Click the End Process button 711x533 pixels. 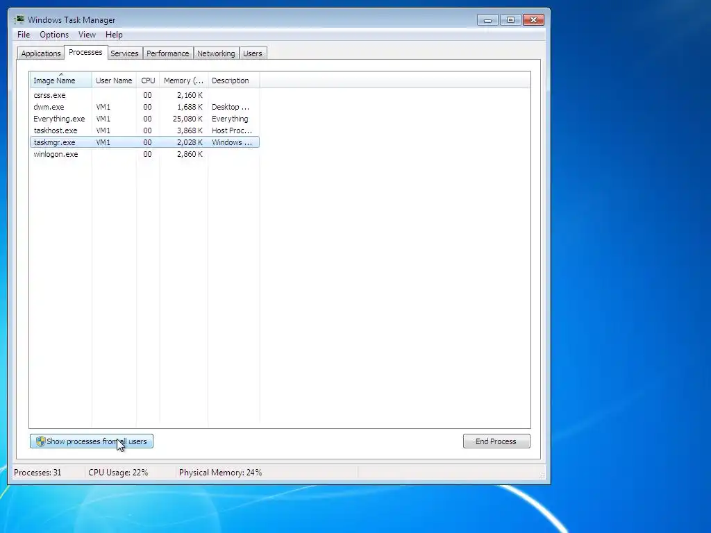click(x=496, y=441)
